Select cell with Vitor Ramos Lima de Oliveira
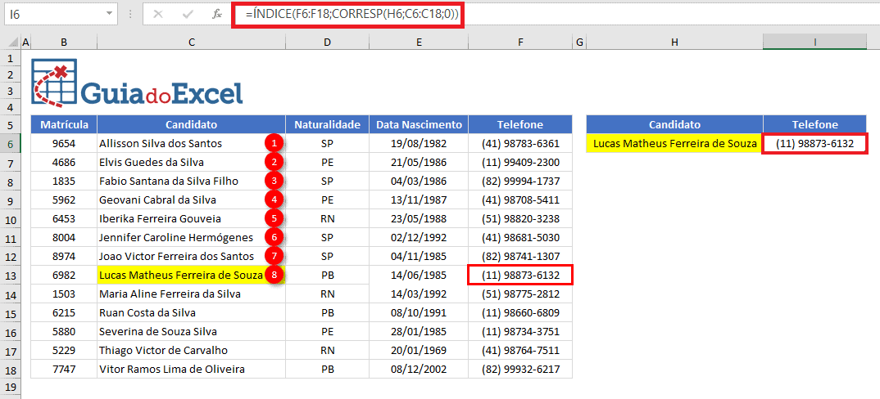Screen dimensions: 880x399 click(x=192, y=370)
